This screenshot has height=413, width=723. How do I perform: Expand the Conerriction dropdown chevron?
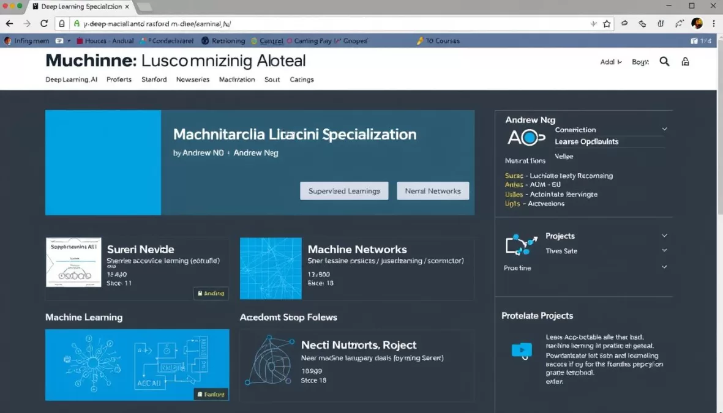pos(665,129)
